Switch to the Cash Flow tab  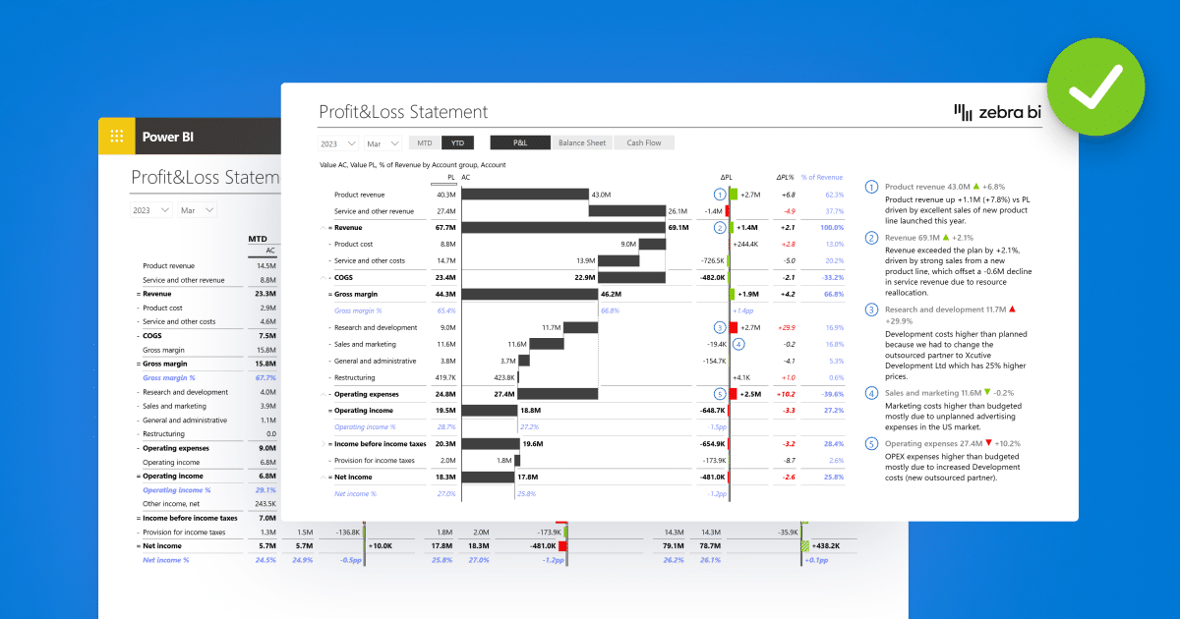644,142
